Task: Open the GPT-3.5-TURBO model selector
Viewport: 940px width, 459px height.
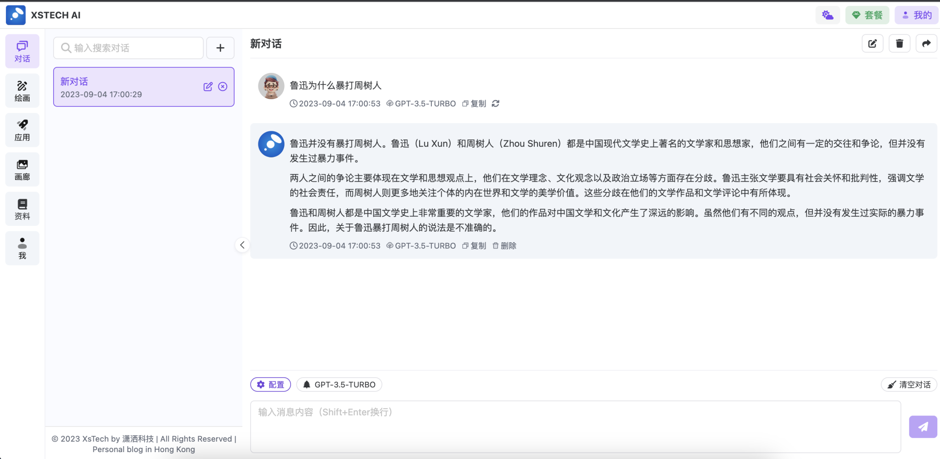Action: click(x=339, y=384)
